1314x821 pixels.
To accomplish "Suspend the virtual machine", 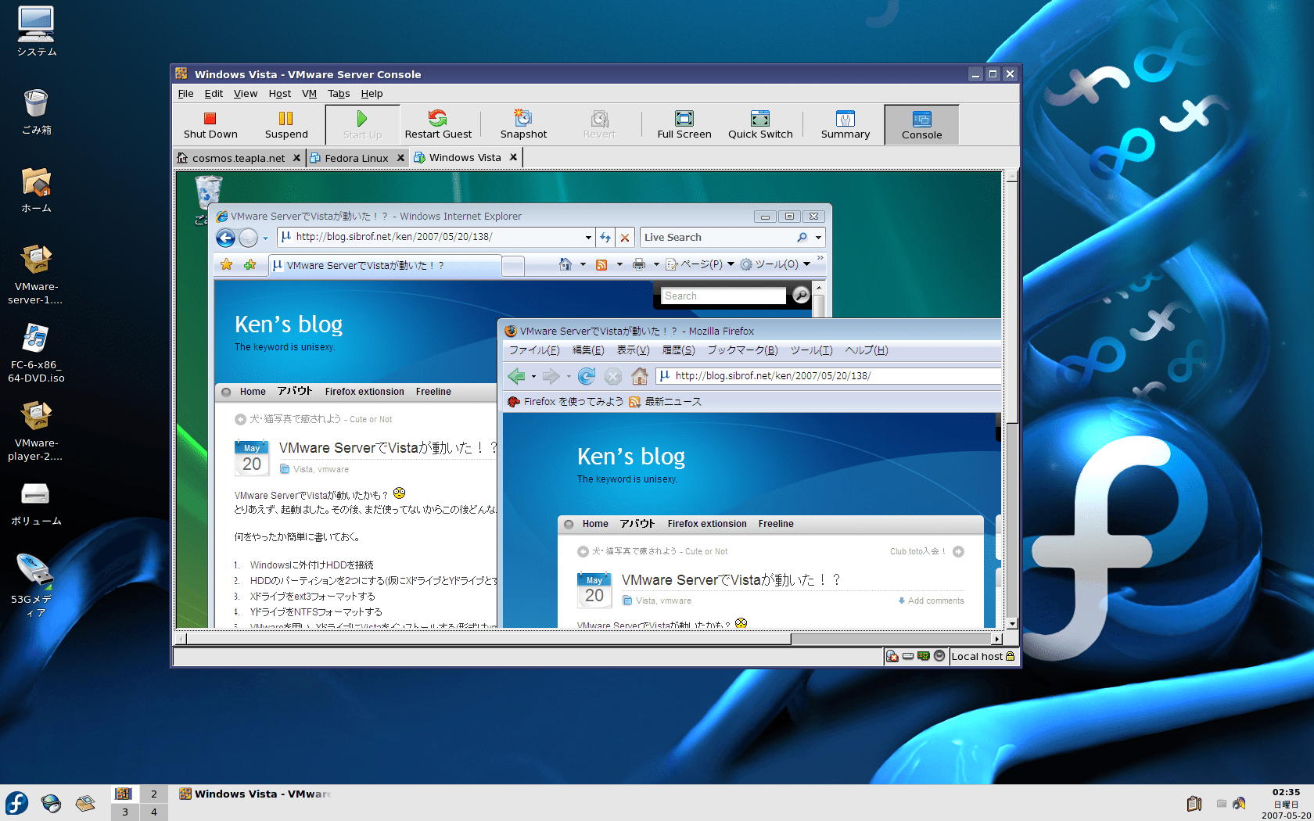I will coord(286,125).
